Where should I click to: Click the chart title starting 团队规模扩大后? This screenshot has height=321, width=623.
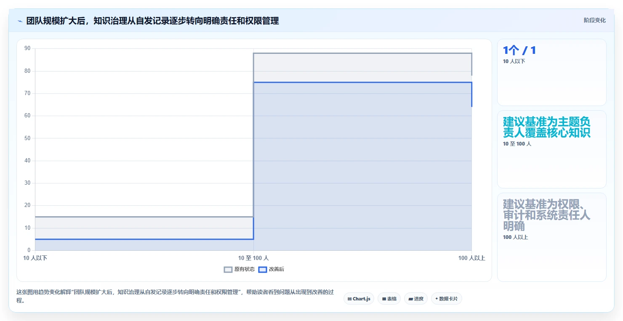click(152, 21)
